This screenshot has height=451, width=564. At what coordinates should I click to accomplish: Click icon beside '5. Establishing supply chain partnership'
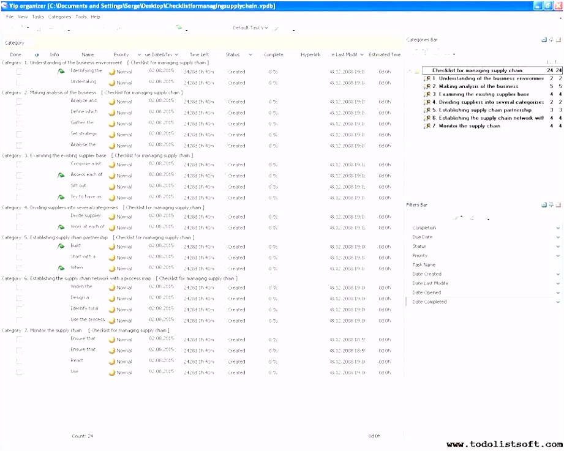point(427,110)
